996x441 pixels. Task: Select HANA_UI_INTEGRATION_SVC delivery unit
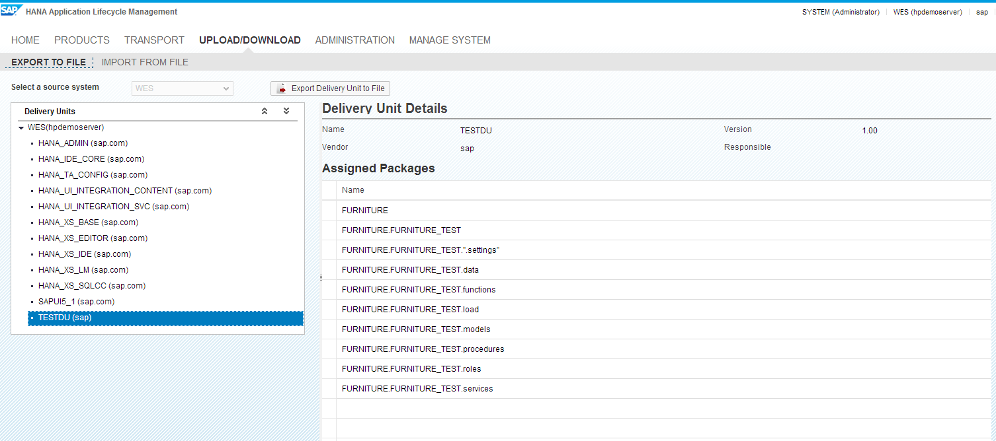tap(114, 207)
